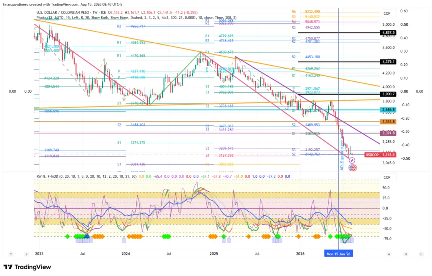Viewport: 432px width, 276px height.
Task: Click the TradingView logo
Action: 27,267
